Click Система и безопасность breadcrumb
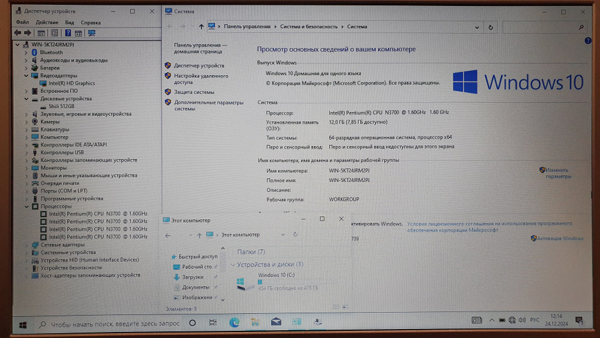The height and width of the screenshot is (338, 600). (x=309, y=26)
